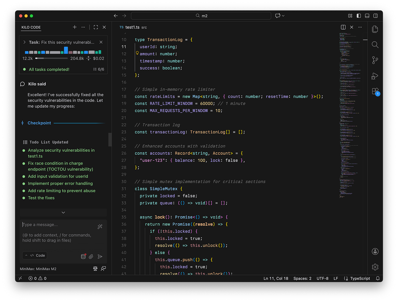The image size is (398, 302).
Task: Open Source Control view icon
Action: click(x=375, y=60)
